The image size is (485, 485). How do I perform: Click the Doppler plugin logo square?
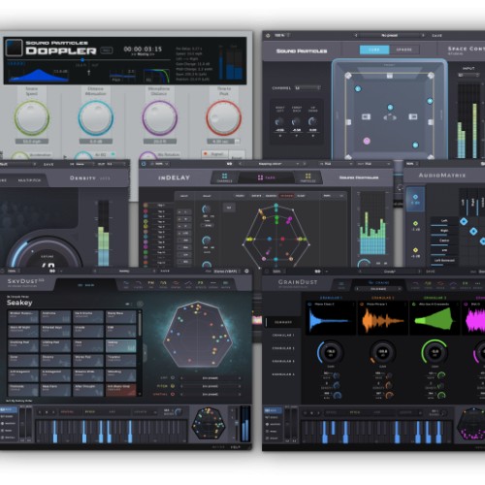coord(15,48)
